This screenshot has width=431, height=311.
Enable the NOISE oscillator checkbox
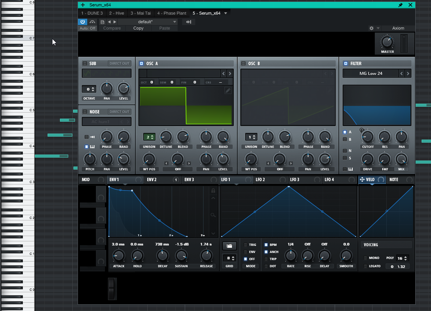click(x=85, y=112)
